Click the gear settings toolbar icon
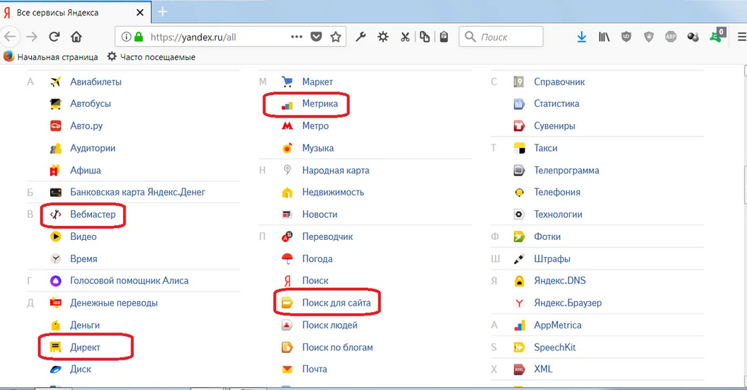 (383, 37)
